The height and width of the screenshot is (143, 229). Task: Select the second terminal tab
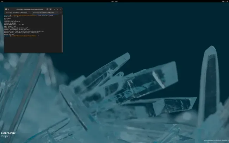point(44,13)
